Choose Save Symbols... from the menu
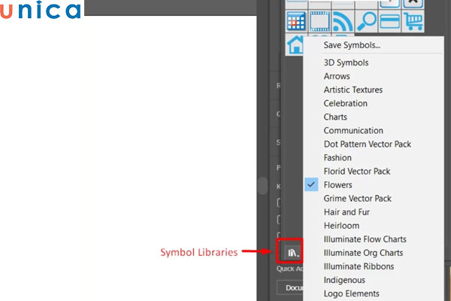The width and height of the screenshot is (451, 301). coord(352,45)
